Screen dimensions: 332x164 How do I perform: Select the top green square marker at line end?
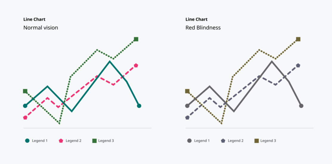click(136, 39)
